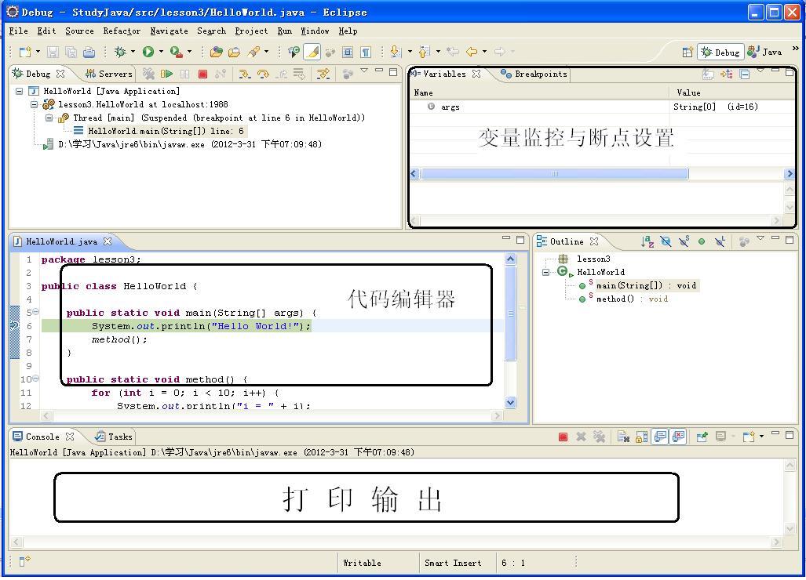Launch Debug with the bug icon
The height and width of the screenshot is (580, 806).
[x=120, y=51]
